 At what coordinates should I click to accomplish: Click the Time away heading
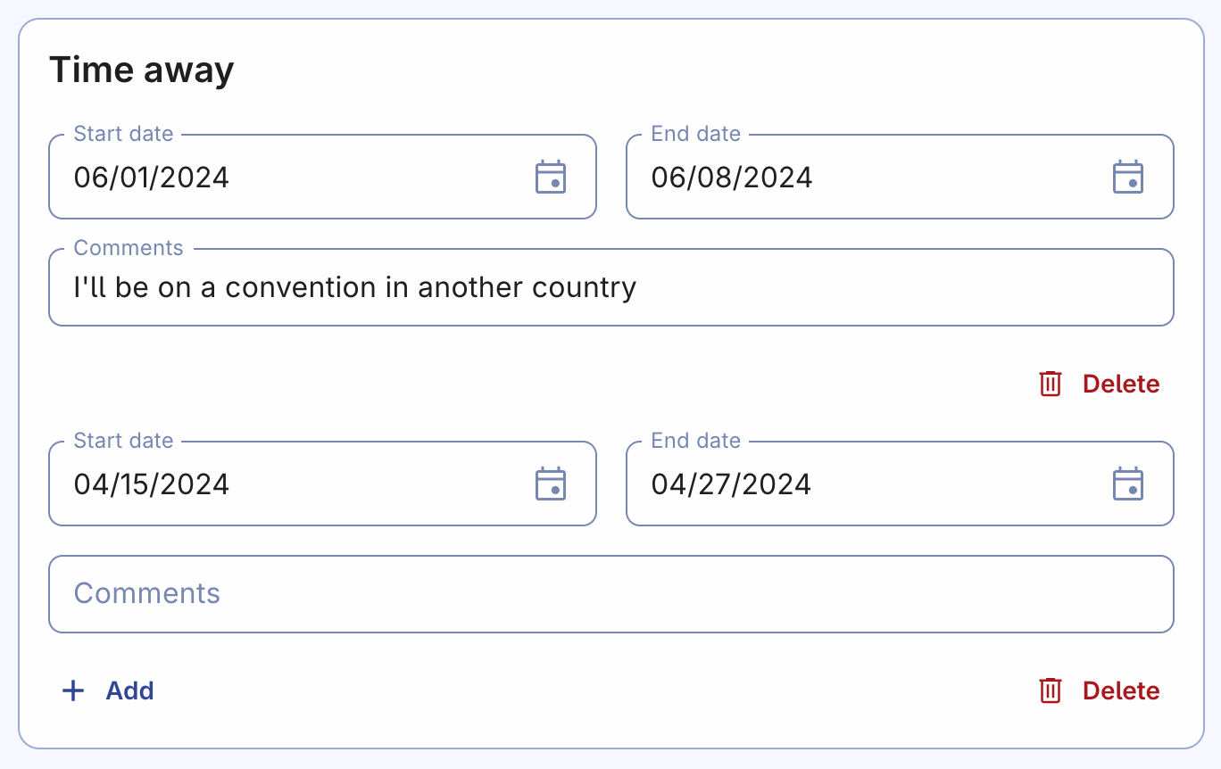tap(142, 70)
